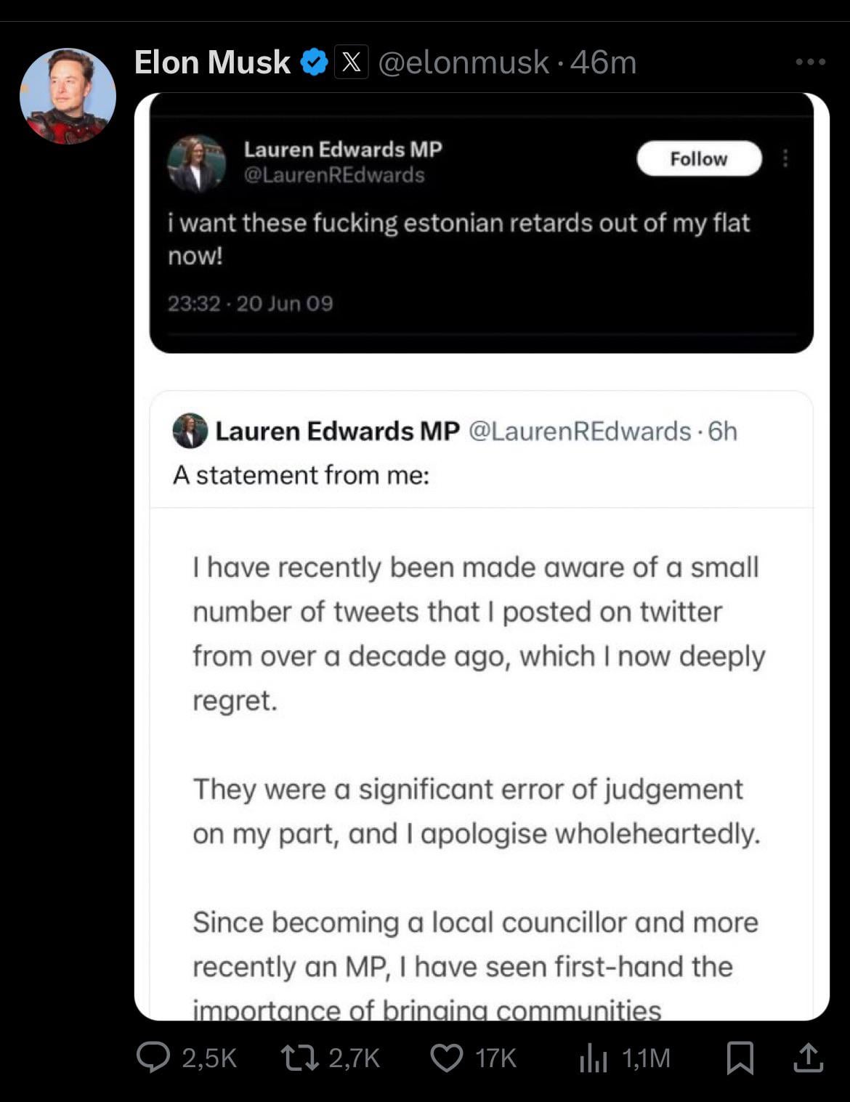Repost using the retweet arrows icon
The image size is (850, 1102).
(300, 1058)
